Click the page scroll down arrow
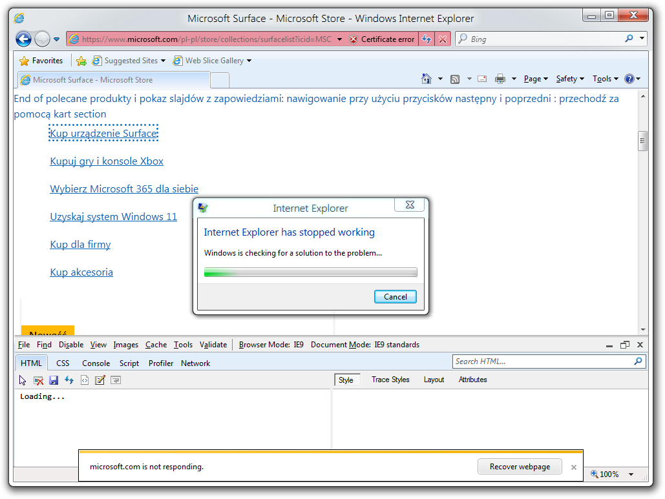Viewport: 665px width, 499px height. coord(643,330)
